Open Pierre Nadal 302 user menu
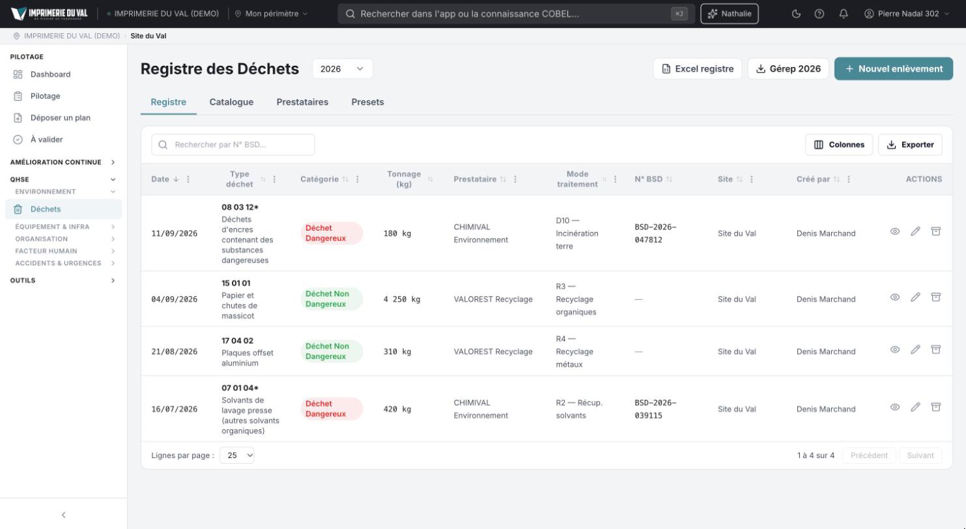The width and height of the screenshot is (966, 529). pos(907,14)
